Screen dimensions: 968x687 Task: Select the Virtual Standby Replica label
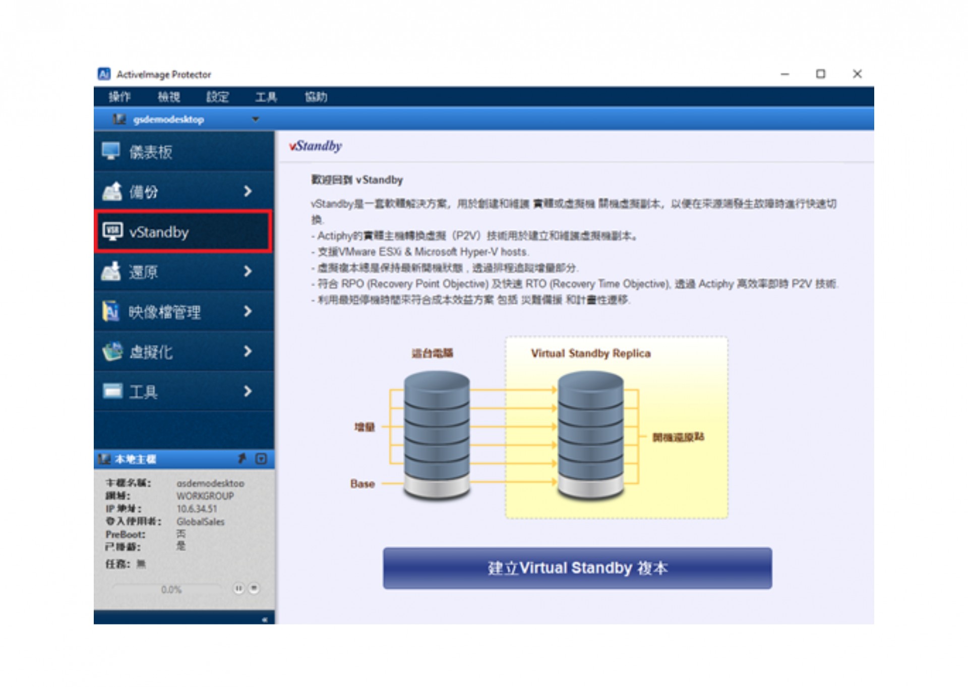tap(591, 353)
